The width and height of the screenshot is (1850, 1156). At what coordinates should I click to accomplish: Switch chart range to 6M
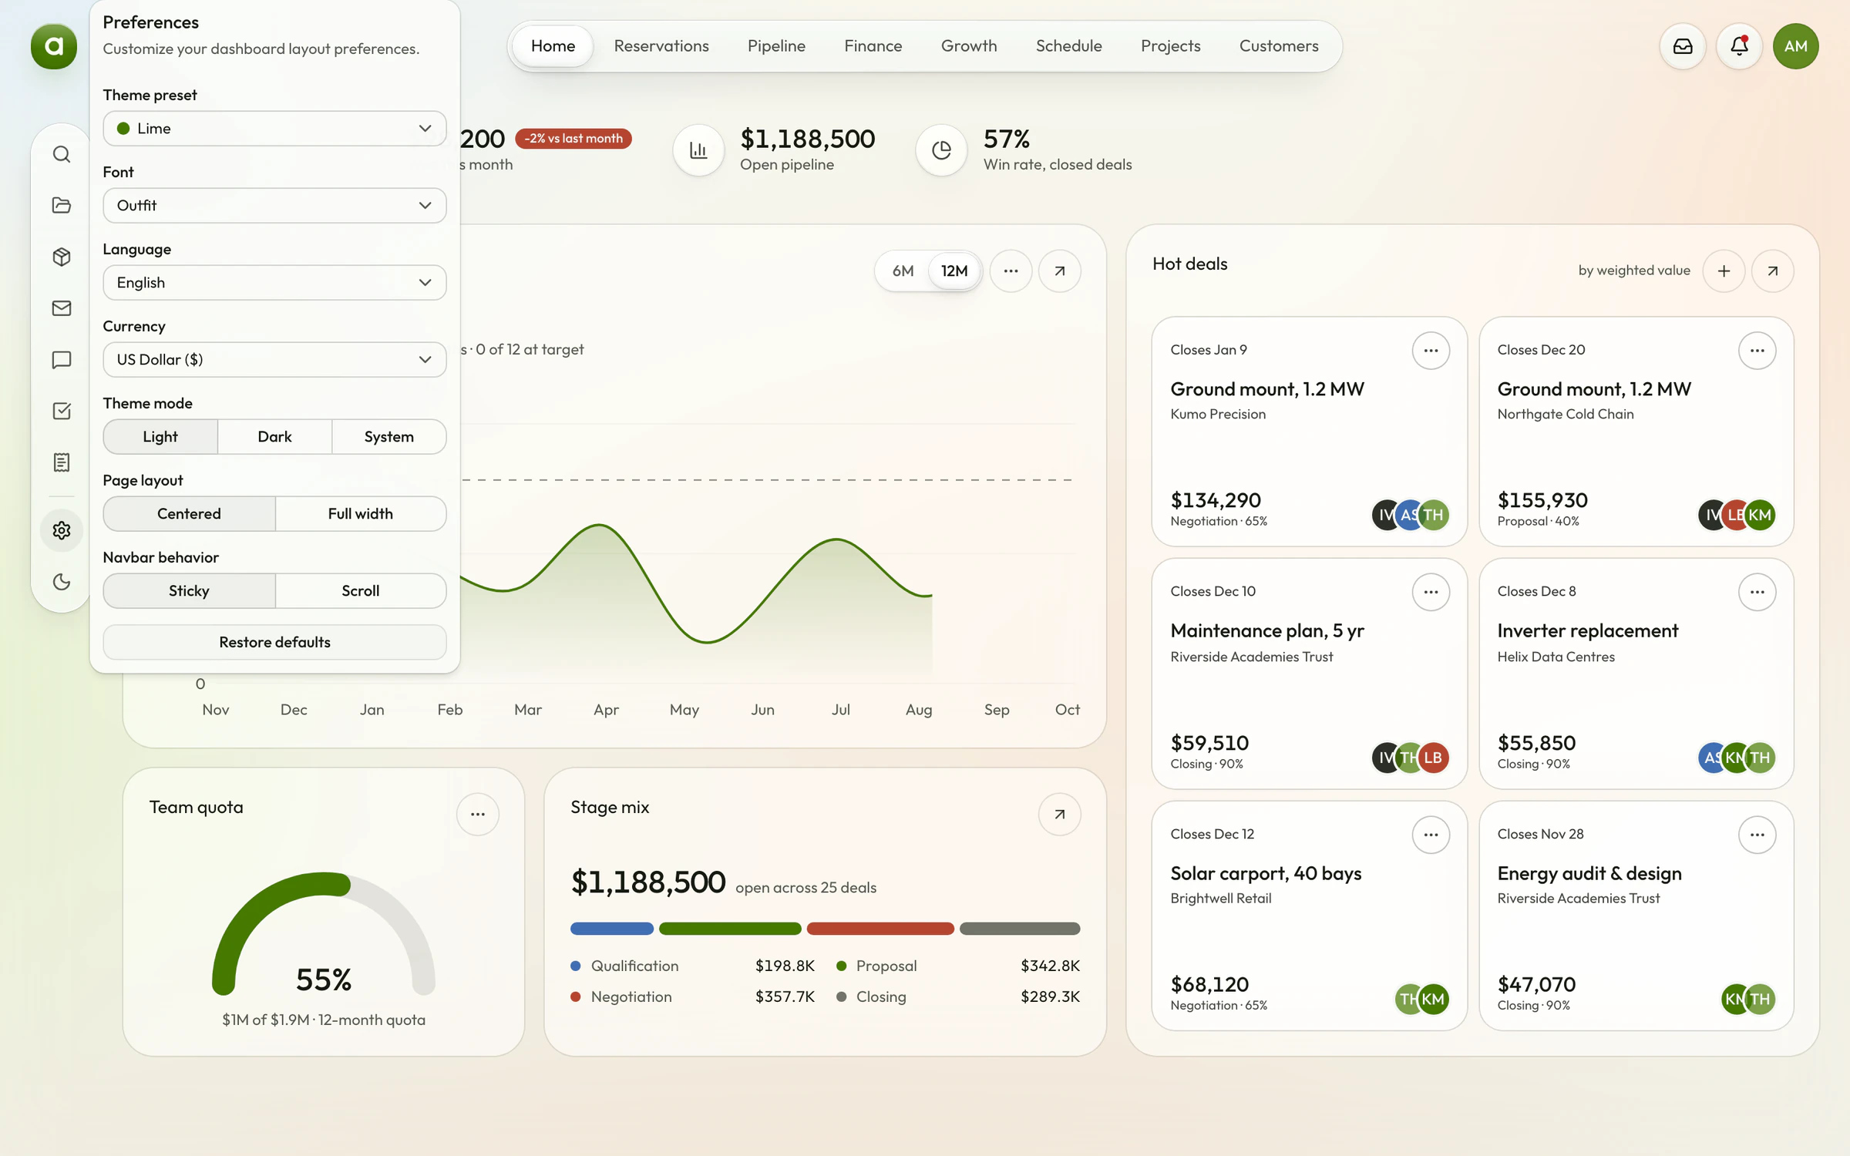click(x=903, y=271)
